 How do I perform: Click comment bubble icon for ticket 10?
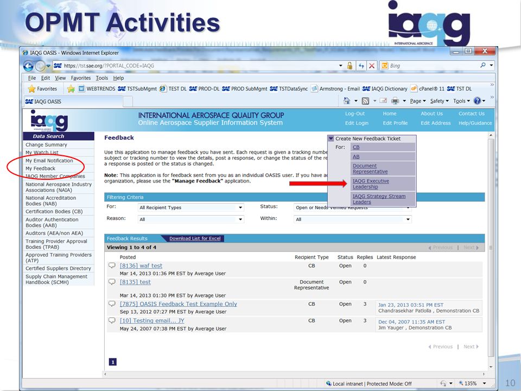112,320
